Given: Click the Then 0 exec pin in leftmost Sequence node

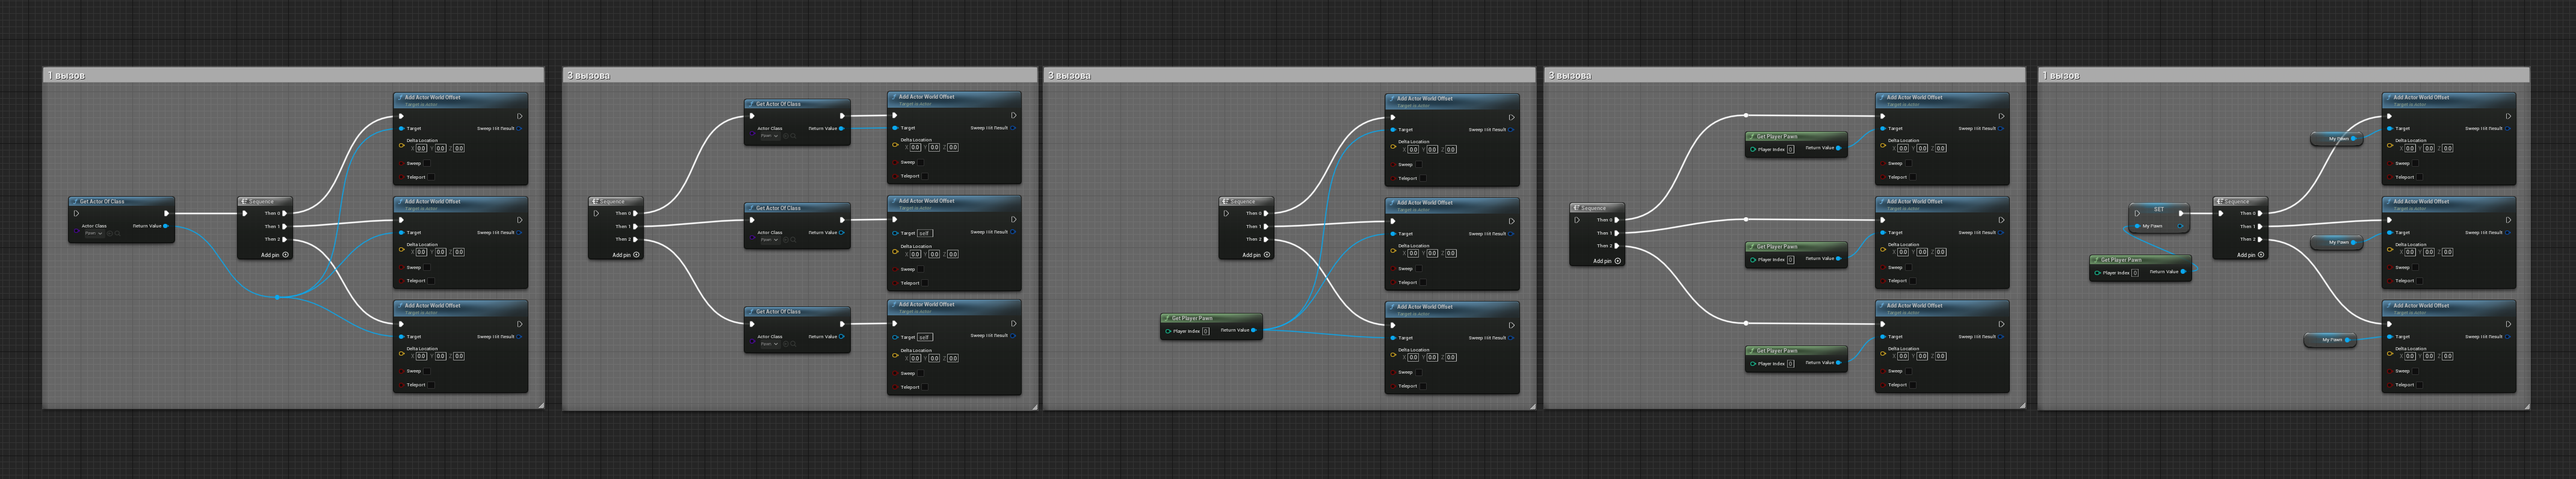Looking at the screenshot, I should click(285, 213).
